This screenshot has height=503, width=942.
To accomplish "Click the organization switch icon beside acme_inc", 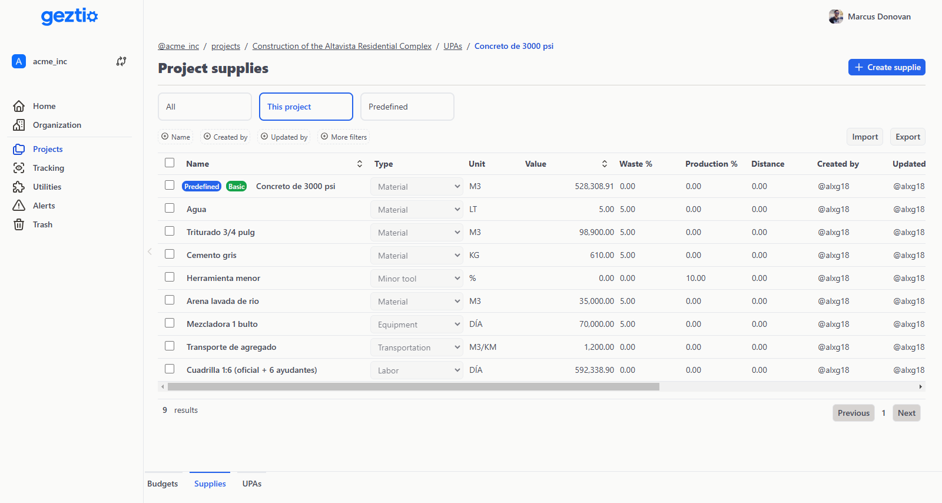I will [x=121, y=61].
